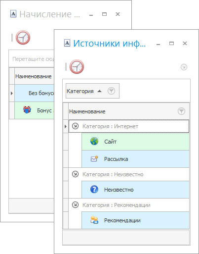The width and height of the screenshot is (199, 254).
Task: Collapse the Категория : Рекомендации group
Action: point(75,205)
